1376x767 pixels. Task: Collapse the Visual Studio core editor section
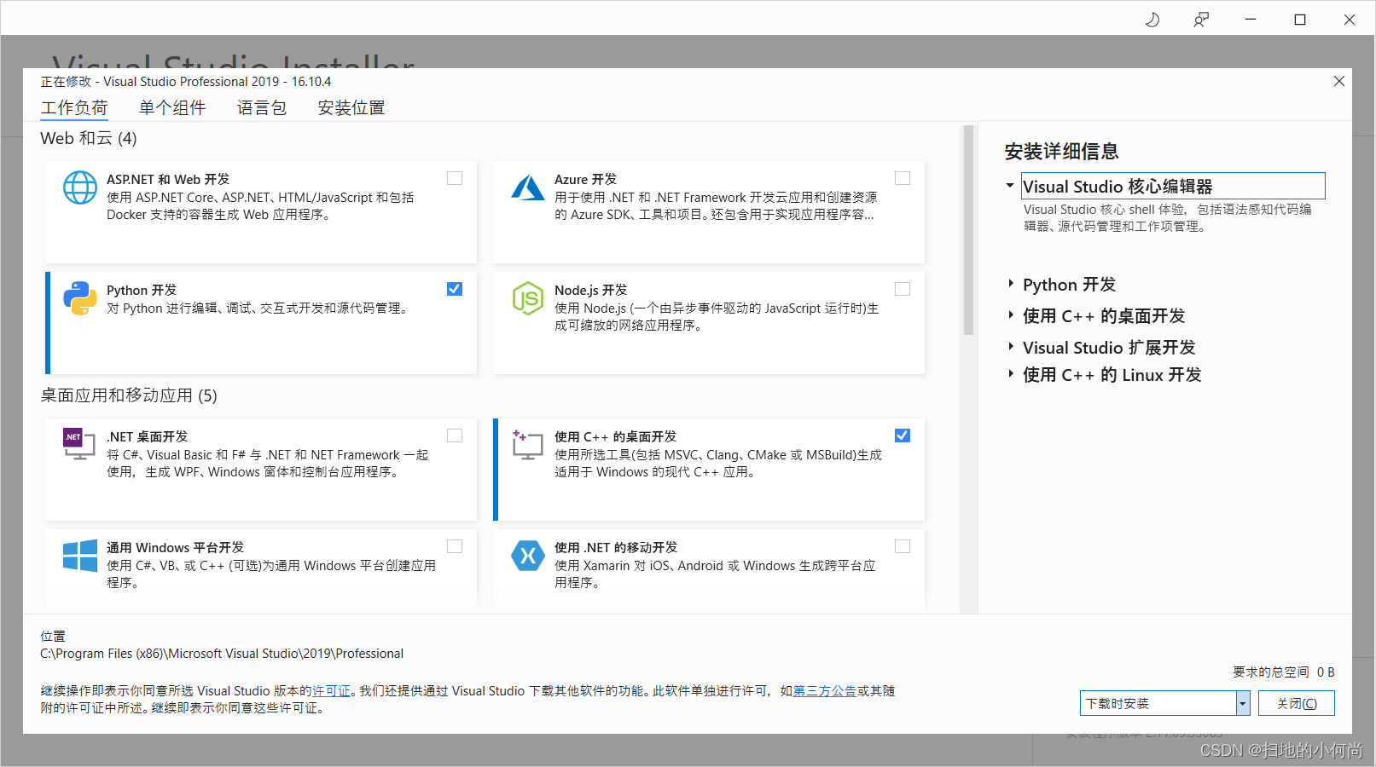[x=1010, y=185]
